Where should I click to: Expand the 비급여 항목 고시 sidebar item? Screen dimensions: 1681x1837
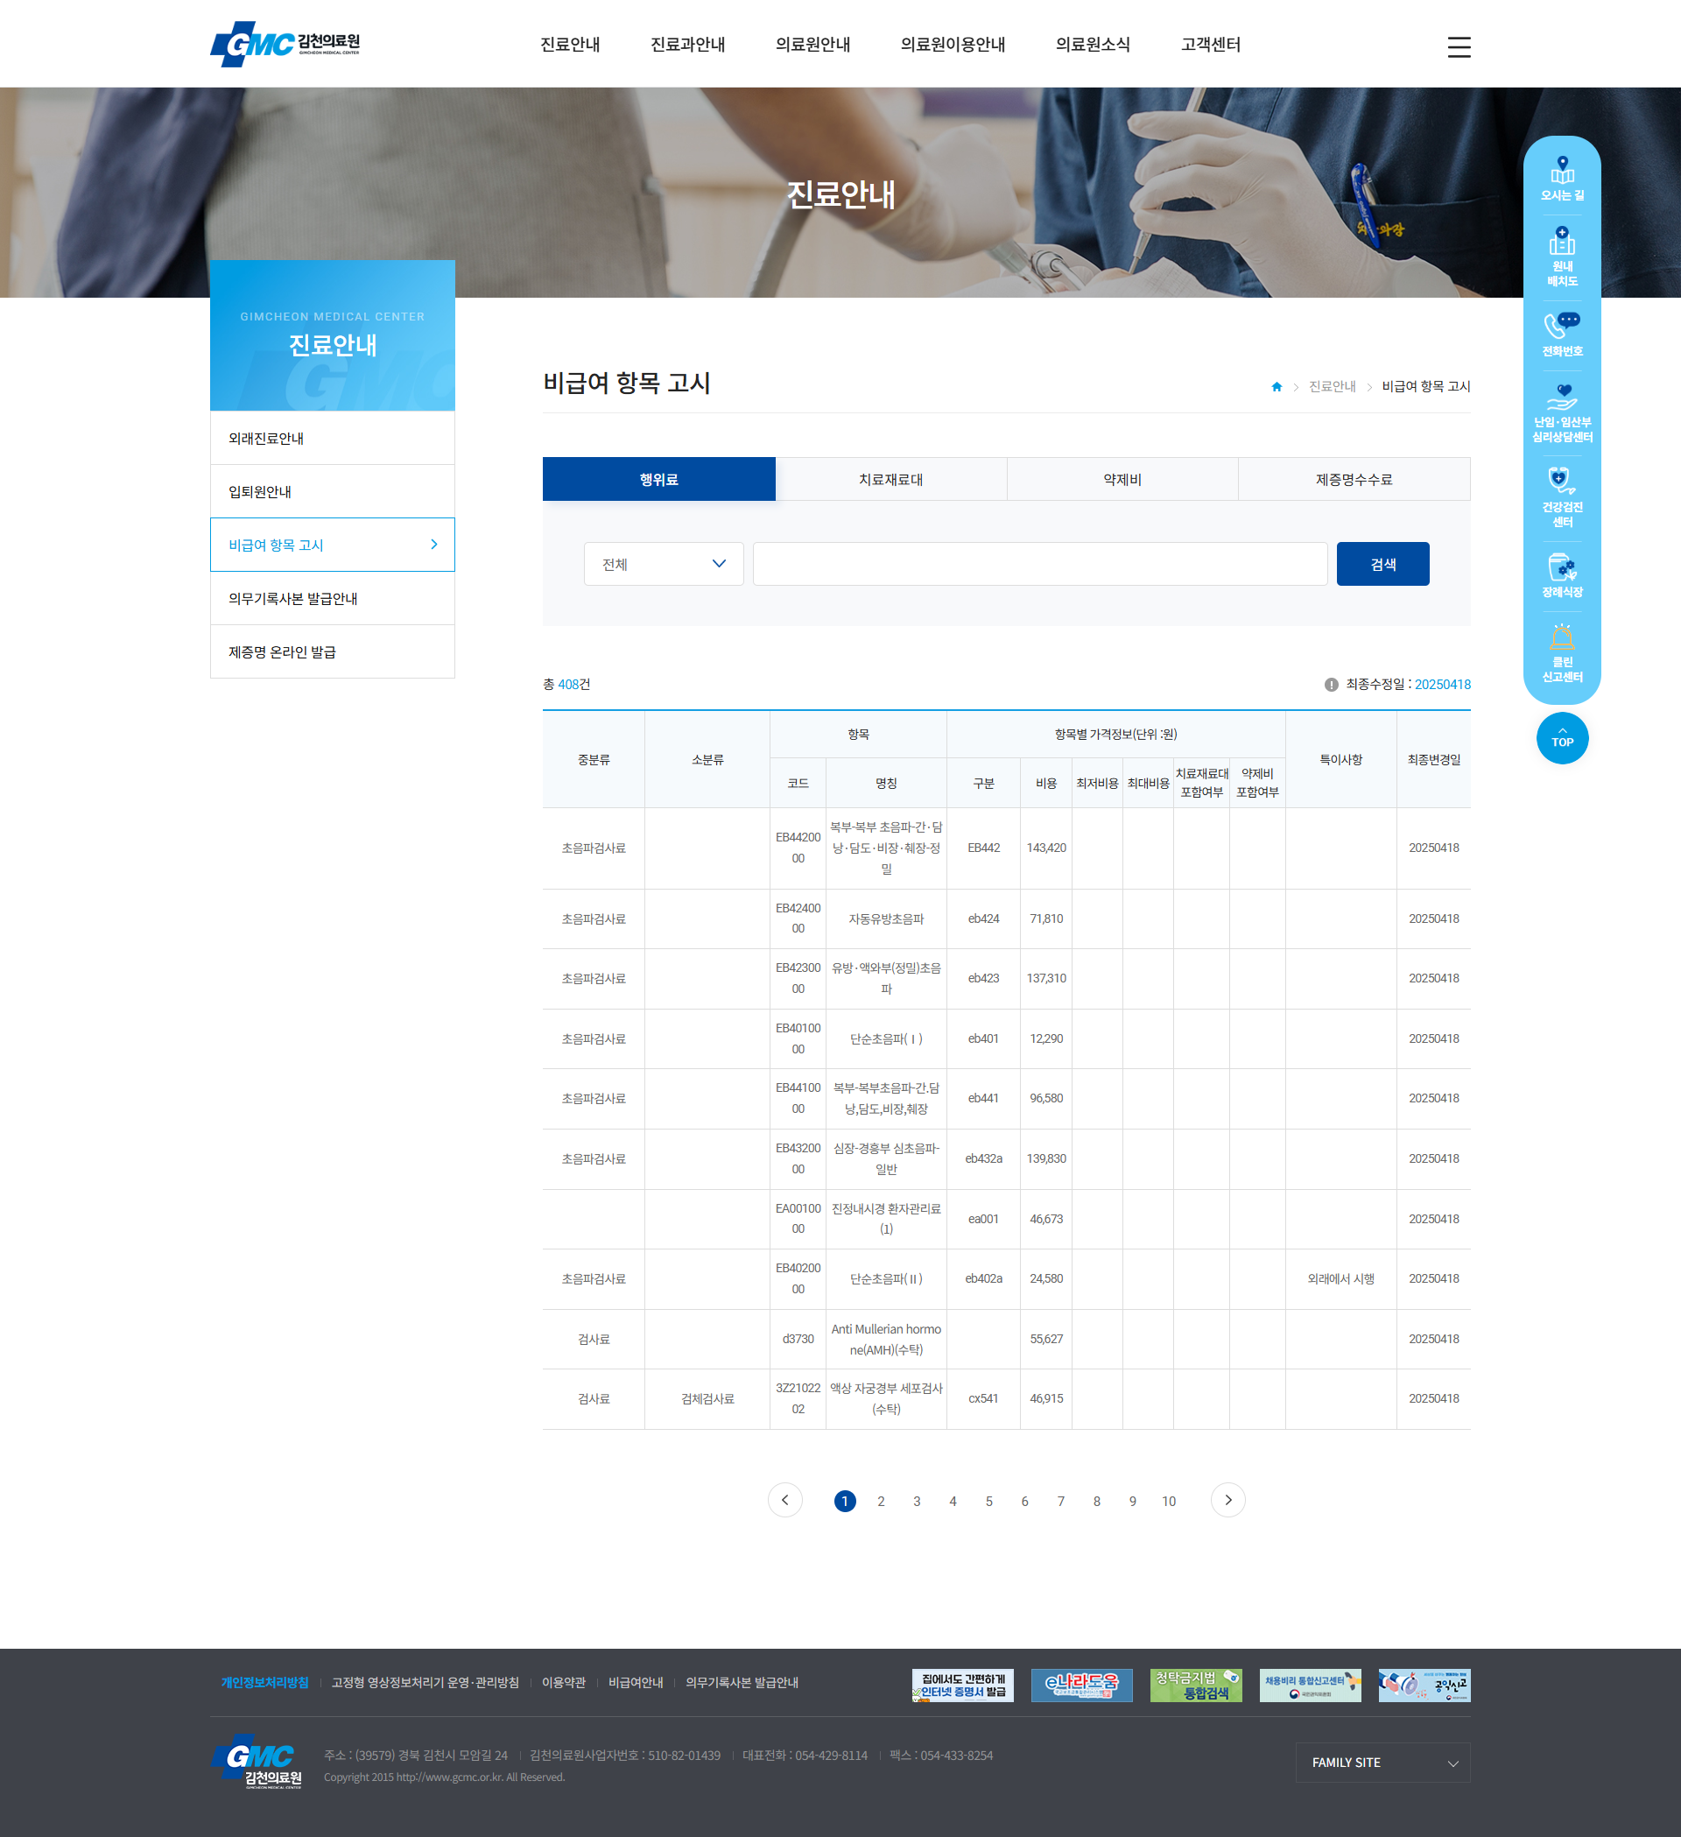coord(333,545)
